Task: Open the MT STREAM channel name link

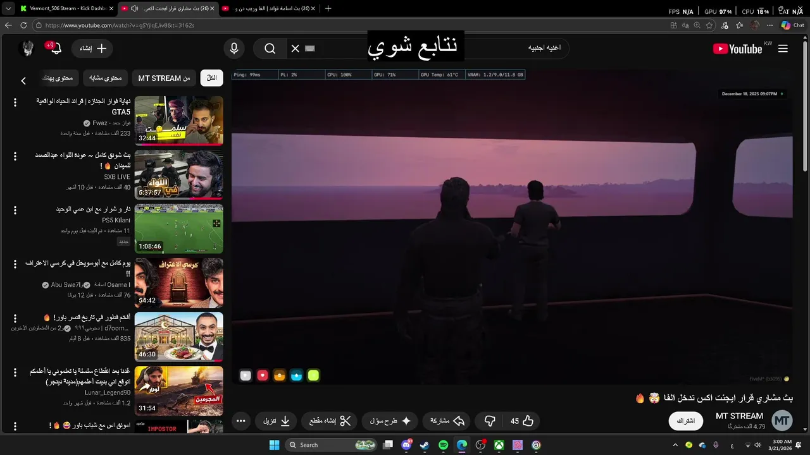Action: pos(739,416)
